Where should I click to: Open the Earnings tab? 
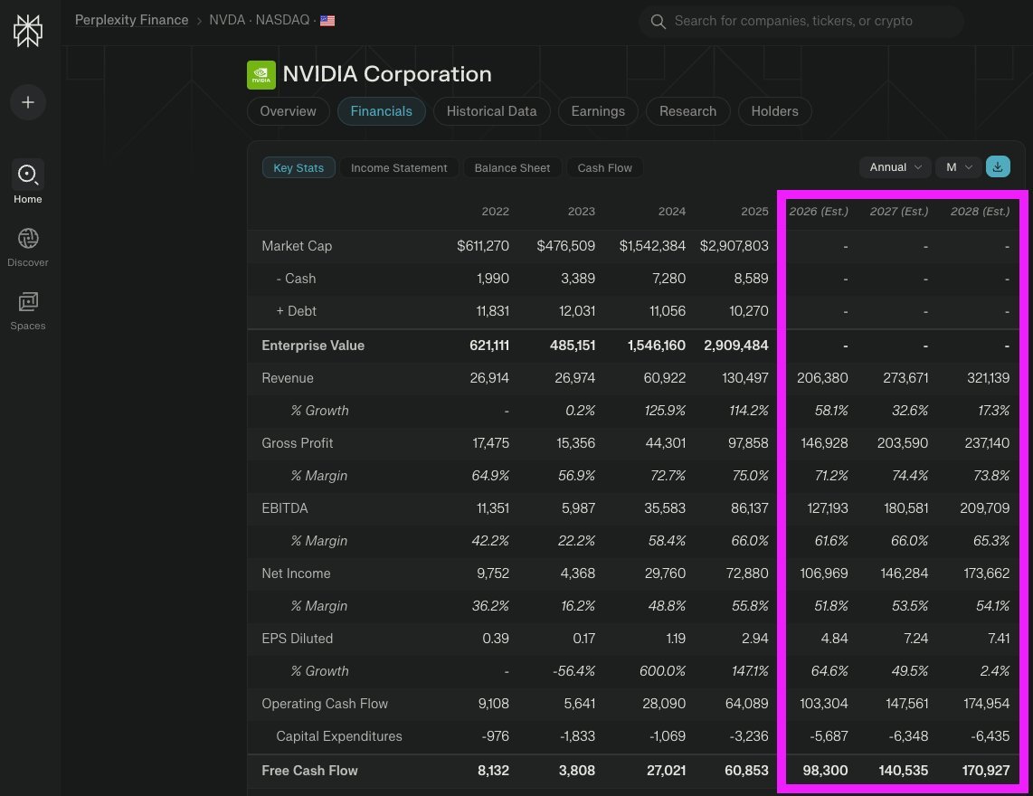coord(597,111)
